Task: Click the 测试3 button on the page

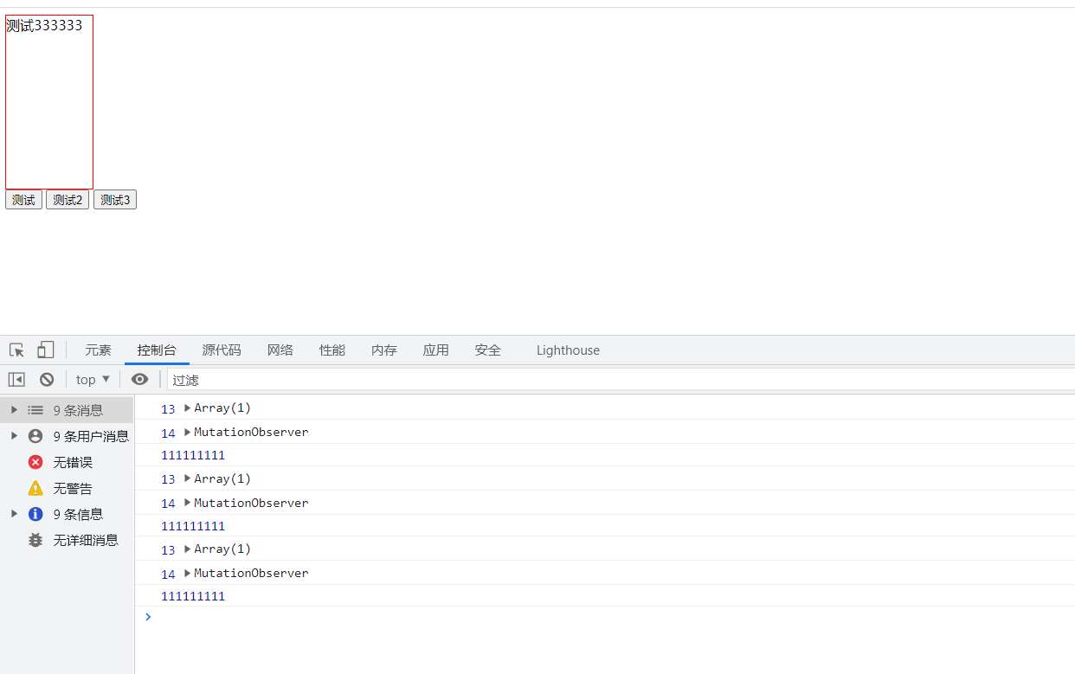Action: (114, 199)
